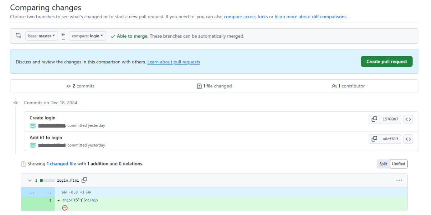Click the diffstat bar next to login.html

[47, 180]
